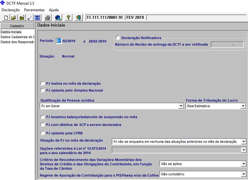
Task: Open the Declaração menu
Action: (x=11, y=10)
